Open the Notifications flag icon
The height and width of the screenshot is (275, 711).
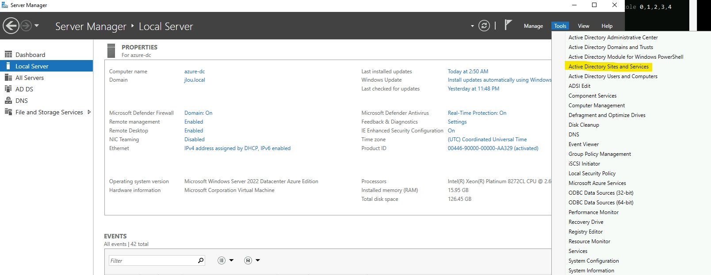(x=508, y=25)
